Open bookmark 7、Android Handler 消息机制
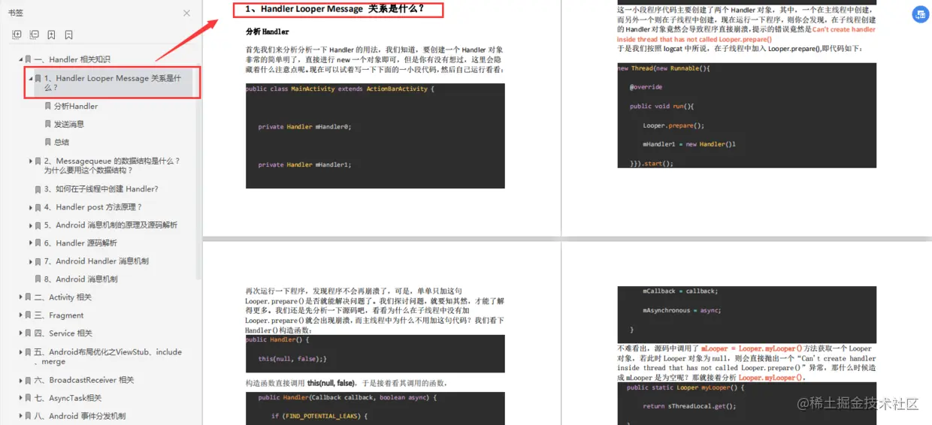 [96, 261]
